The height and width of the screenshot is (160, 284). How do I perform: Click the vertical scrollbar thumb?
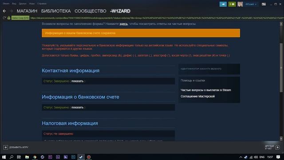click(281, 68)
